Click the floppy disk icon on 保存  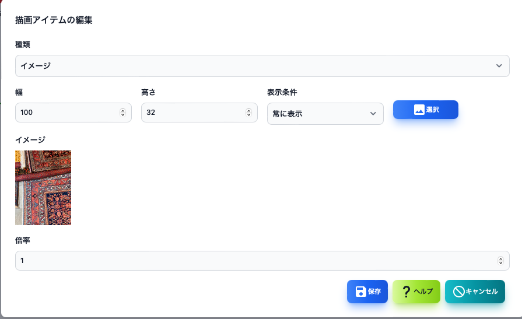point(361,292)
